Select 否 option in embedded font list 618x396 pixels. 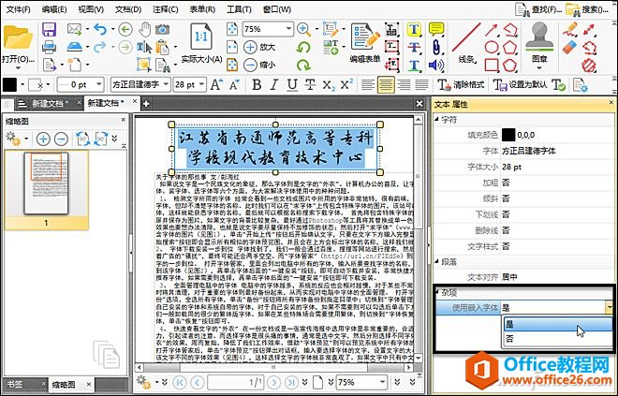510,339
